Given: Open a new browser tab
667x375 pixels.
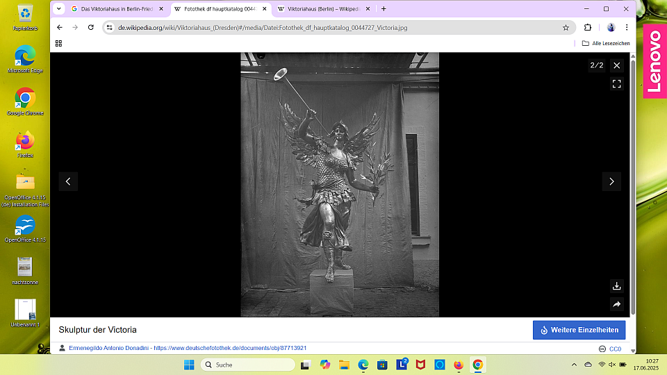Looking at the screenshot, I should [384, 9].
